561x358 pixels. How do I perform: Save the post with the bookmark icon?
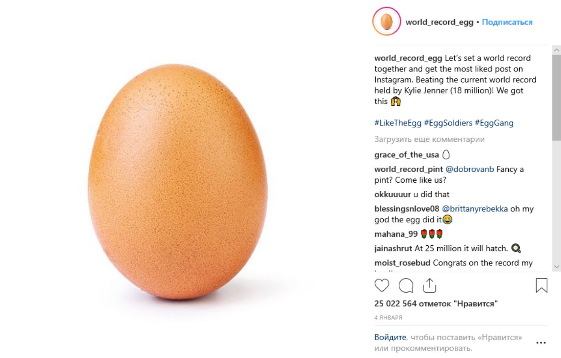[541, 285]
